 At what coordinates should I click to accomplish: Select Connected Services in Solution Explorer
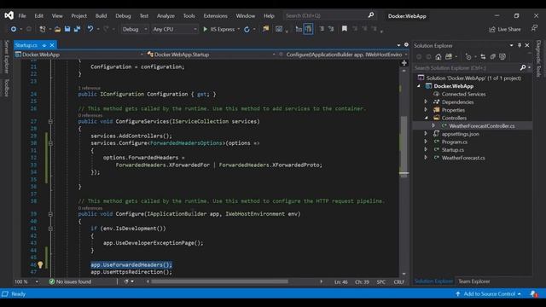[x=463, y=94]
